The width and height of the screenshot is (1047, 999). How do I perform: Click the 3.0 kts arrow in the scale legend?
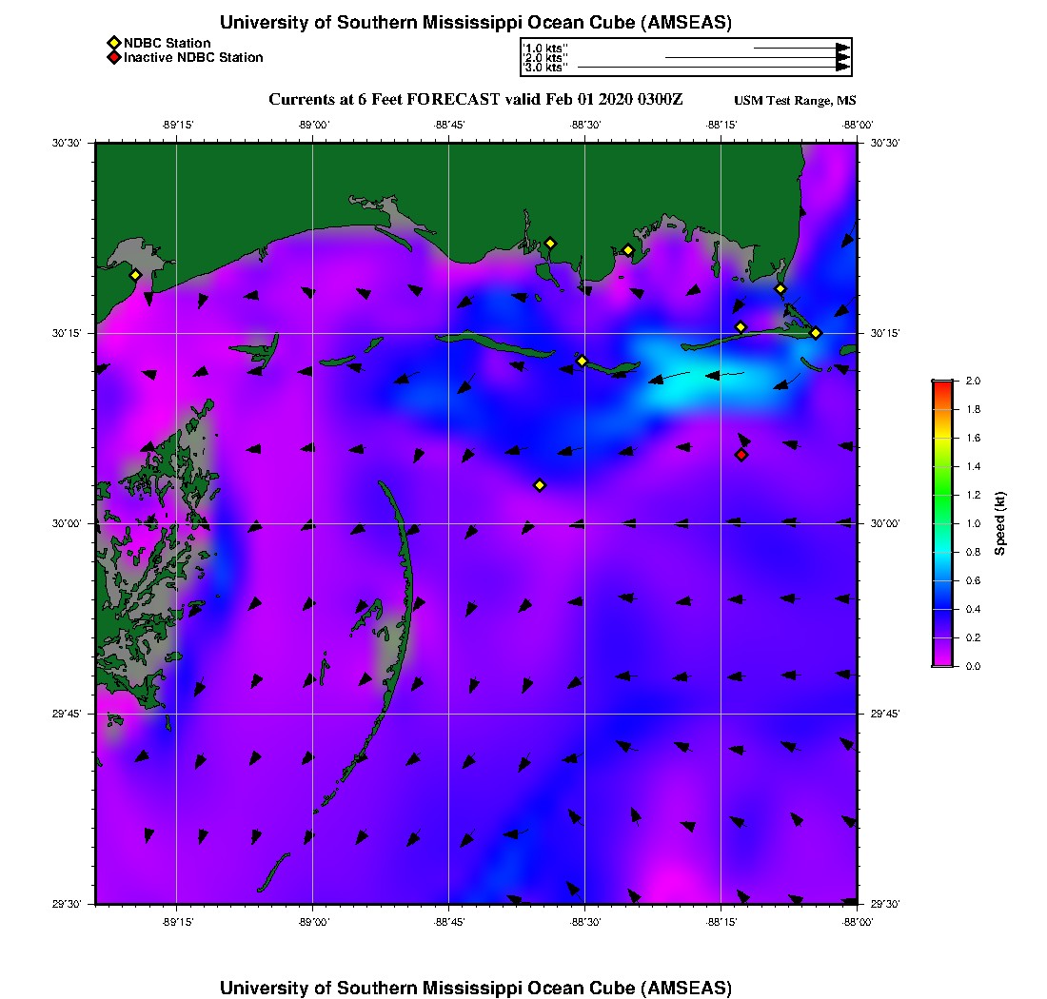(x=712, y=68)
